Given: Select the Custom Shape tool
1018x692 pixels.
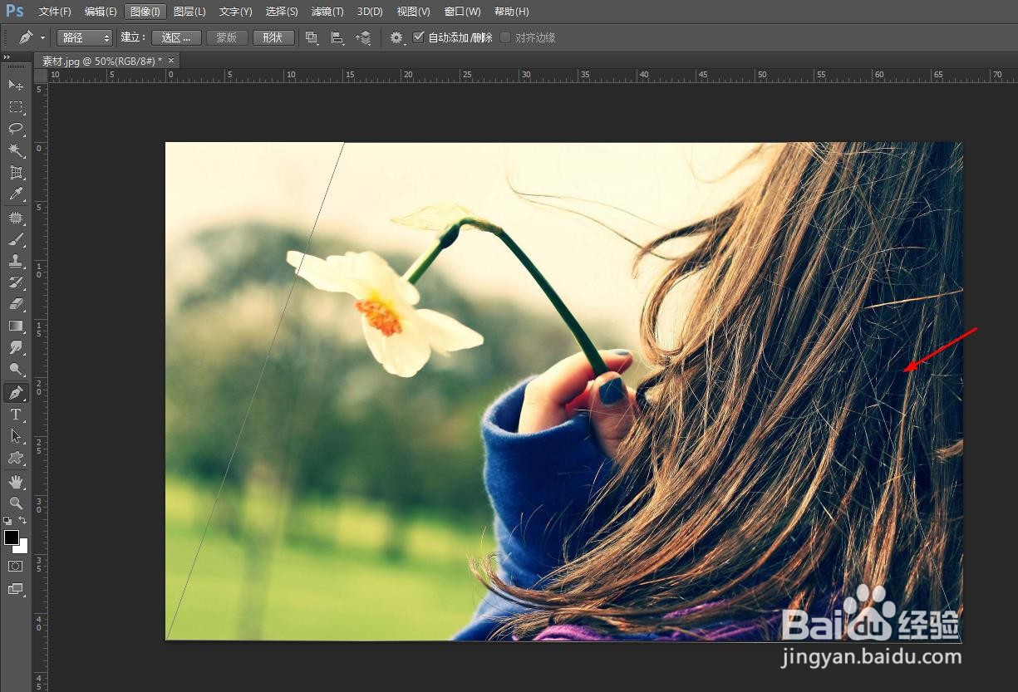Looking at the screenshot, I should [x=16, y=458].
